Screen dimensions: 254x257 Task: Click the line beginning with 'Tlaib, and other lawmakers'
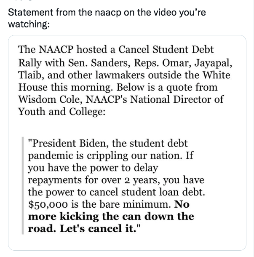(124, 75)
